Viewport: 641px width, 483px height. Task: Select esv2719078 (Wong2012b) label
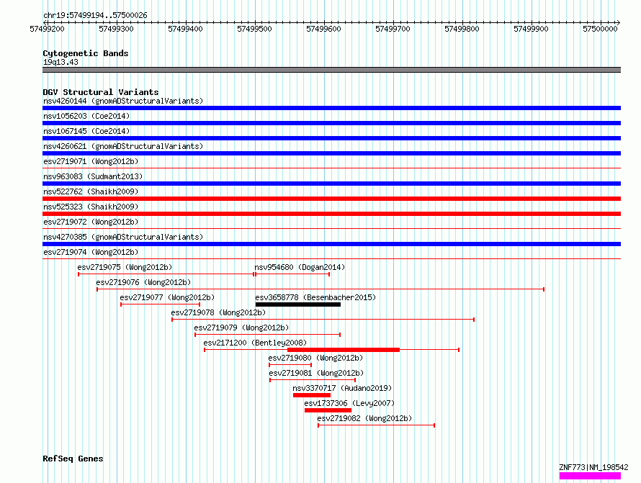coord(218,312)
